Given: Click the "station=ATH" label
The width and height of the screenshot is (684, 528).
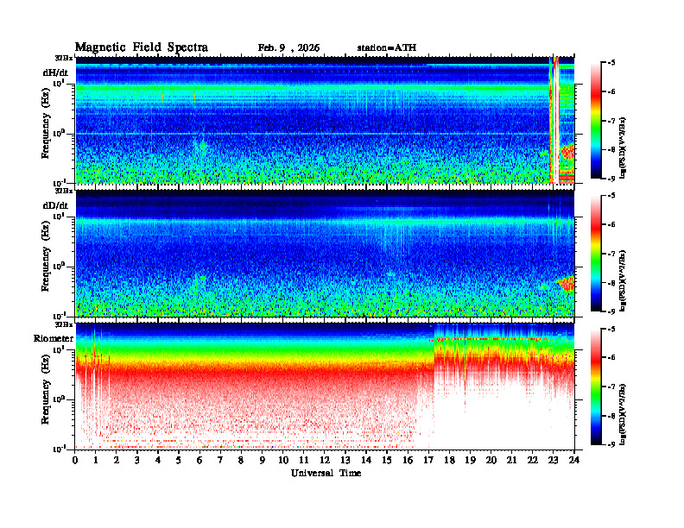Looking at the screenshot, I should tap(387, 48).
